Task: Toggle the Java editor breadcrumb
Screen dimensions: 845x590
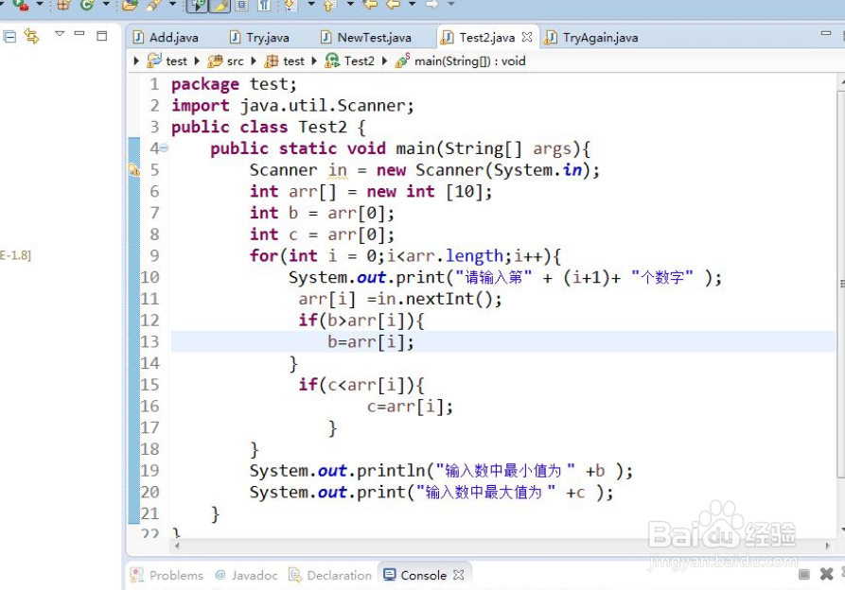Action: 197,6
